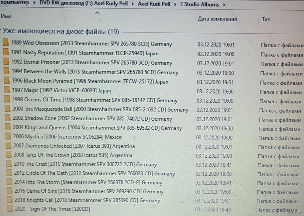This screenshot has height=216, width=304.
Task: Click folder icon for 1991 Nasty Reputation
Action: click(6, 52)
